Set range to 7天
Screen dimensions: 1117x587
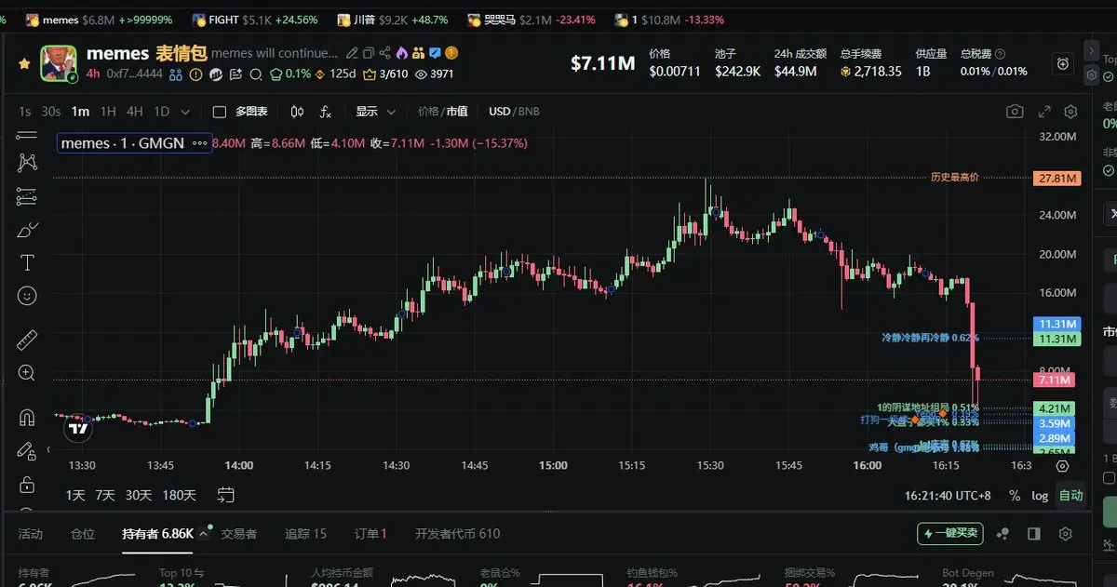tap(106, 495)
